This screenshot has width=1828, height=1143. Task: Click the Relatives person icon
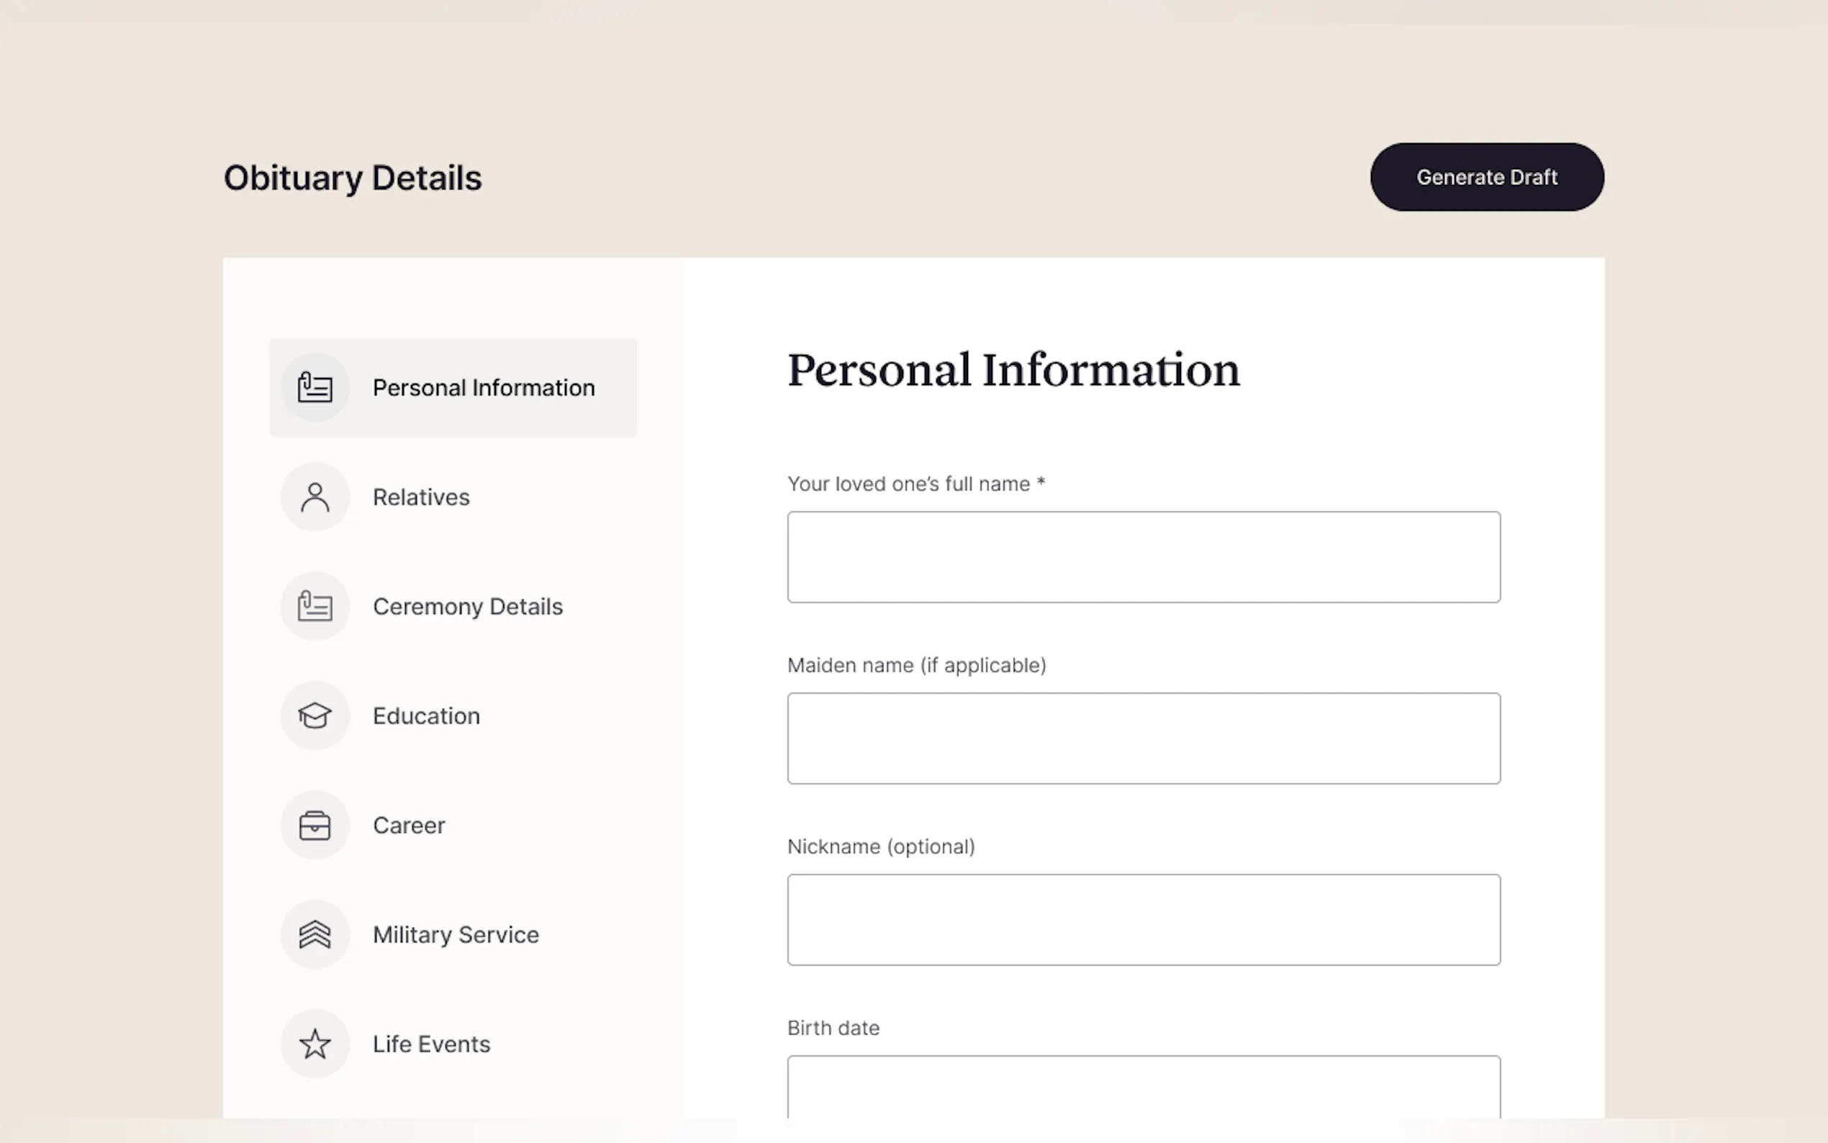coord(315,497)
